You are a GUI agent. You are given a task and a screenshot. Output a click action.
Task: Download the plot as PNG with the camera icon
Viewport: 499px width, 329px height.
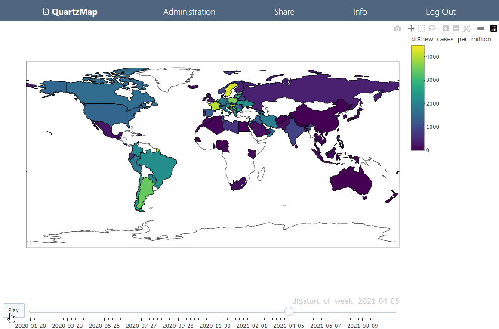(x=397, y=29)
